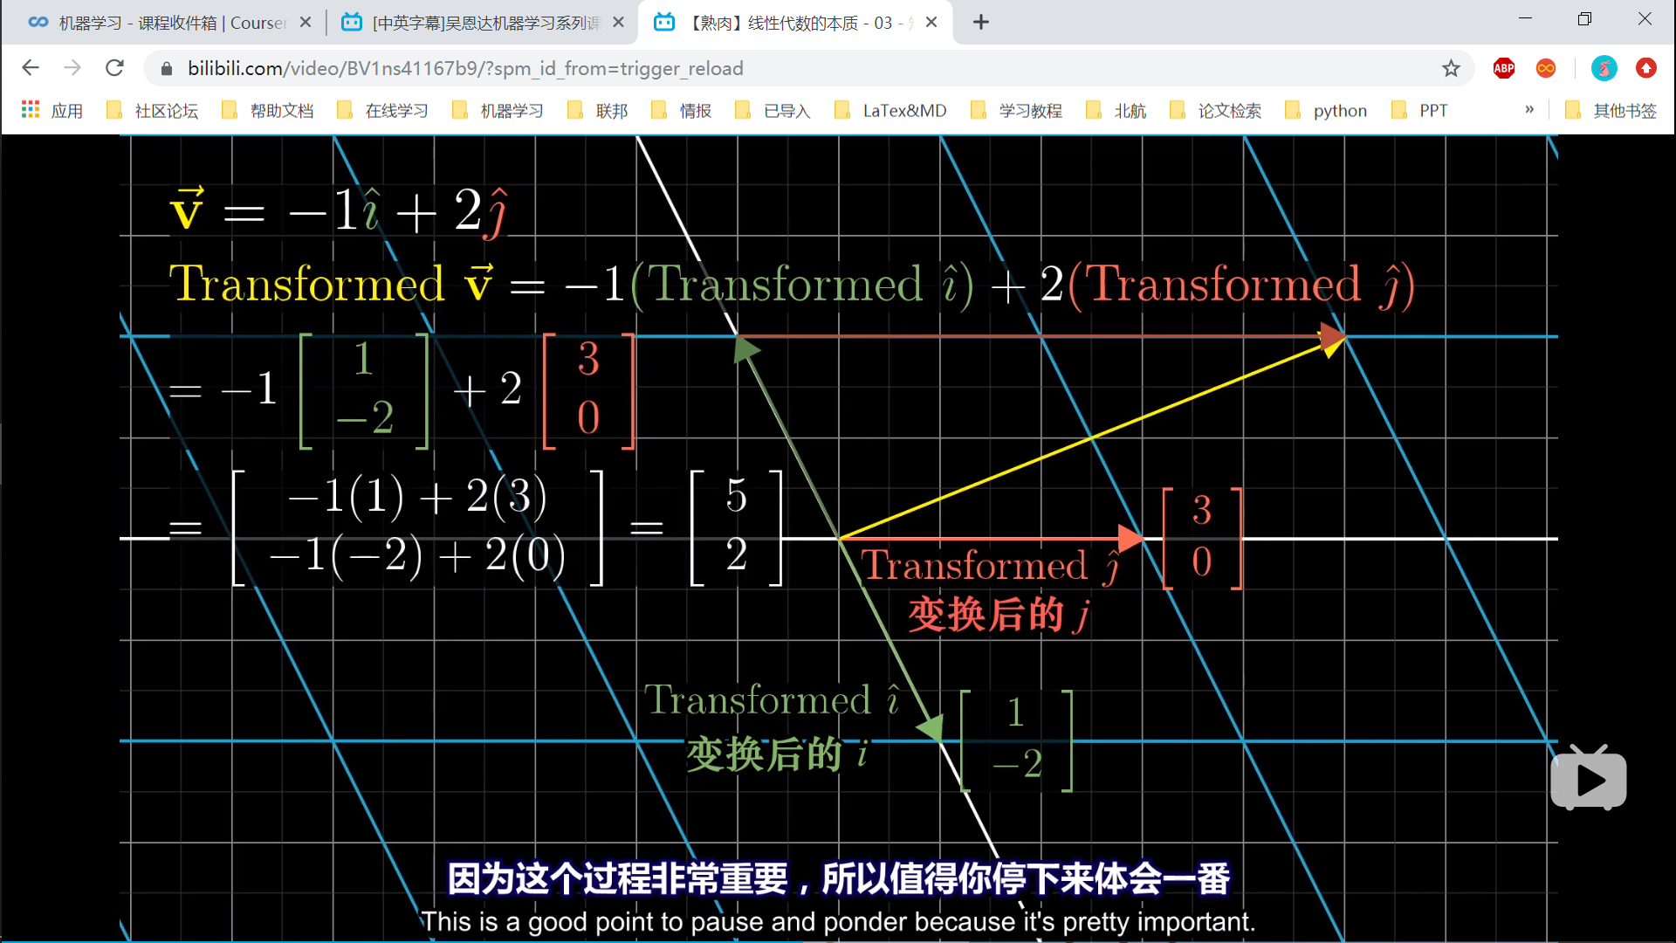Open the 机器学习 bookmarks folder
1676x943 pixels.
coord(511,110)
